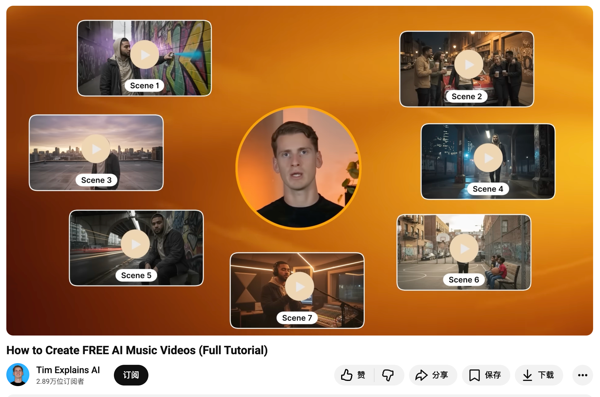Play the Scene 2 street friends clip
The image size is (600, 397).
469,64
